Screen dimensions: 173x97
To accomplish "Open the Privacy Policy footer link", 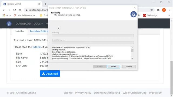I will click(83, 93).
